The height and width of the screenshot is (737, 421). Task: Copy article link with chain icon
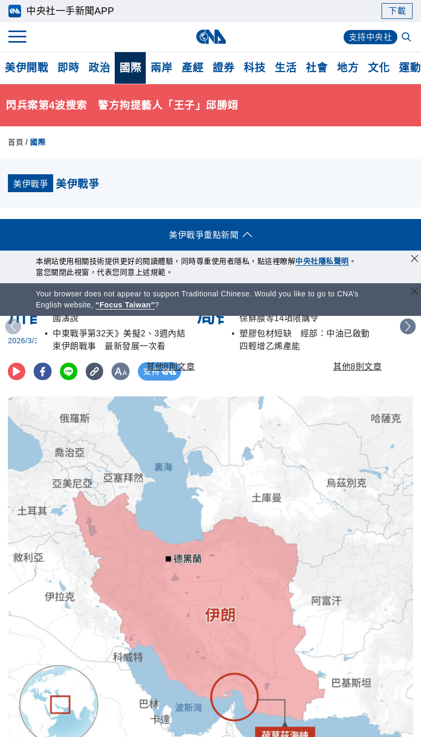point(94,372)
